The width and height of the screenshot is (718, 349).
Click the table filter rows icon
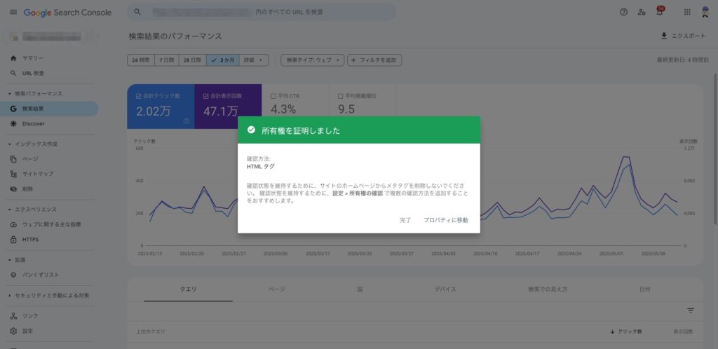point(690,310)
